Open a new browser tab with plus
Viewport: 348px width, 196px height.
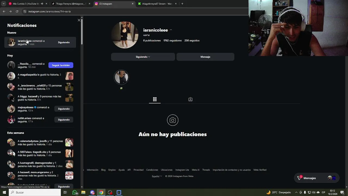pos(182,4)
